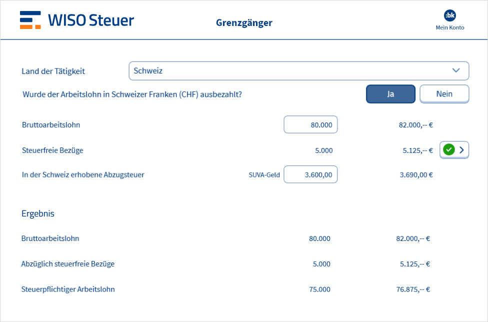
Task: Click the Ergebnis section heading
Action: point(38,213)
